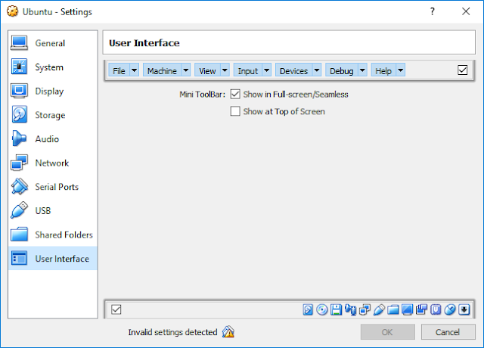The height and width of the screenshot is (348, 484).
Task: Expand the Machine menu dropdown arrow
Action: pyautogui.click(x=186, y=70)
